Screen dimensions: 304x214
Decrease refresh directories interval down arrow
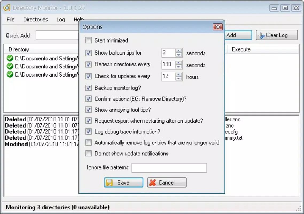coord(178,67)
